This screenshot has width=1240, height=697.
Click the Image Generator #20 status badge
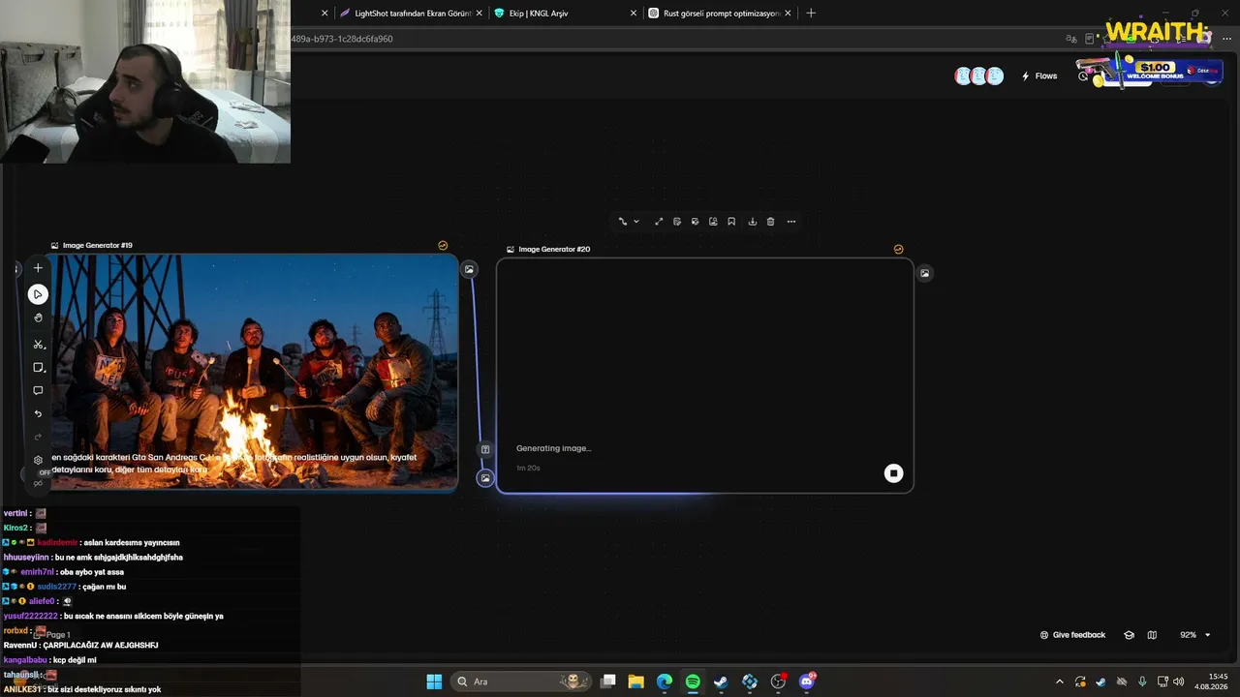898,250
